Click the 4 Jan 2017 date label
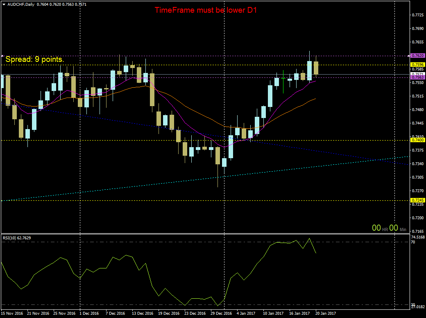Viewport: 426px width, 318px height. 246,313
